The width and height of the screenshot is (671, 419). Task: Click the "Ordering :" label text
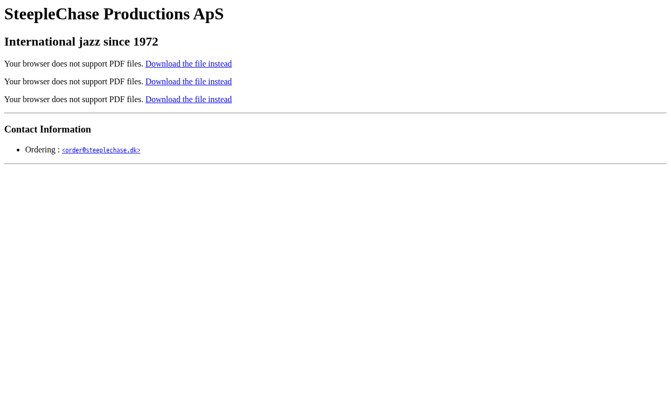pyautogui.click(x=42, y=150)
